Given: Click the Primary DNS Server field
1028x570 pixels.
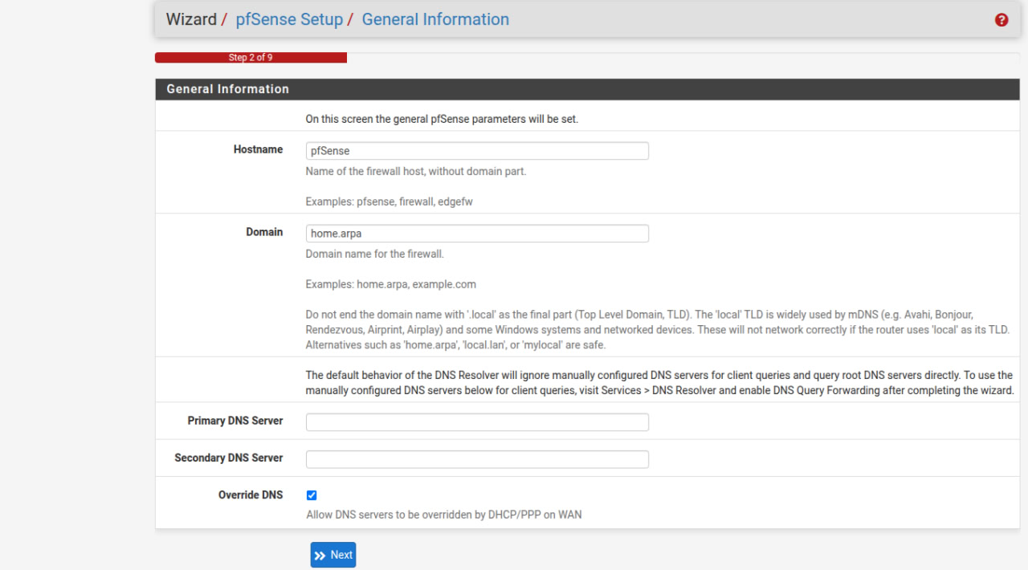Looking at the screenshot, I should click(476, 421).
